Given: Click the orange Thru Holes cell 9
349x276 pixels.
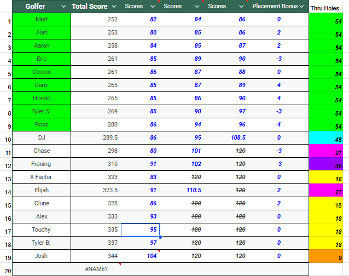Looking at the screenshot, I should click(326, 256).
